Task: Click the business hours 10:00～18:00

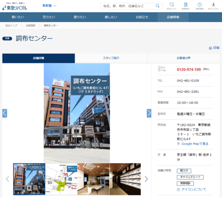Action: 187,103
